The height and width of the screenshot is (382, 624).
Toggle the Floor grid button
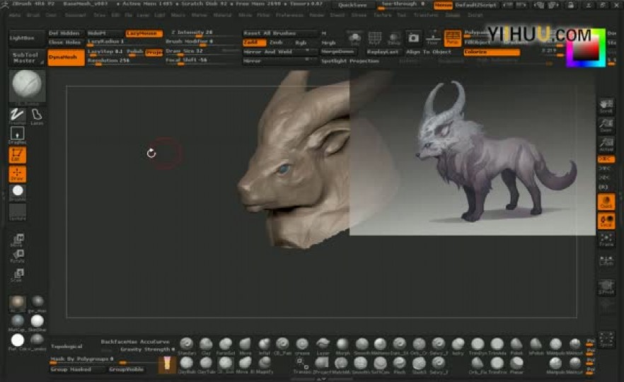pos(432,37)
